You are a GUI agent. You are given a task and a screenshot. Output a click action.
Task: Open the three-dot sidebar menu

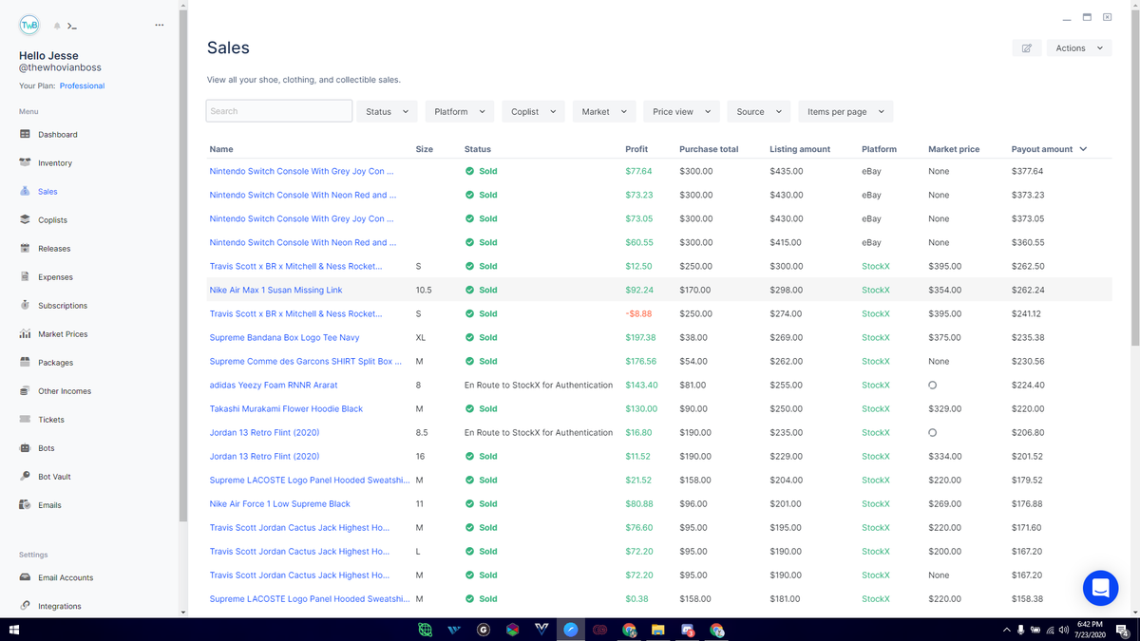click(159, 25)
